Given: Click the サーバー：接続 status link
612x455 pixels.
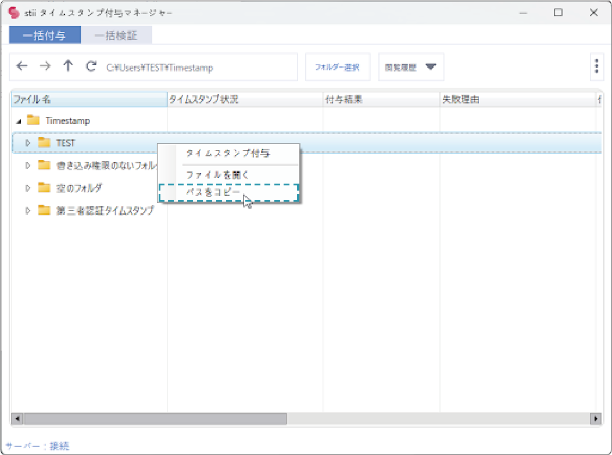Looking at the screenshot, I should pos(37,446).
